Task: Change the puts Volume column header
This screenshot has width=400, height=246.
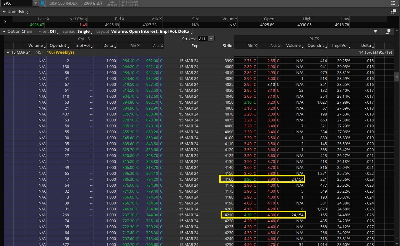Action: pos(294,46)
